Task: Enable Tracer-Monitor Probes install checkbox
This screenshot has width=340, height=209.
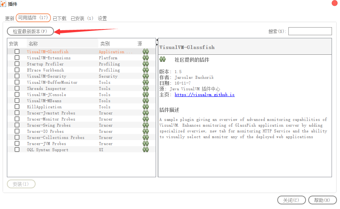Action: coord(17,119)
